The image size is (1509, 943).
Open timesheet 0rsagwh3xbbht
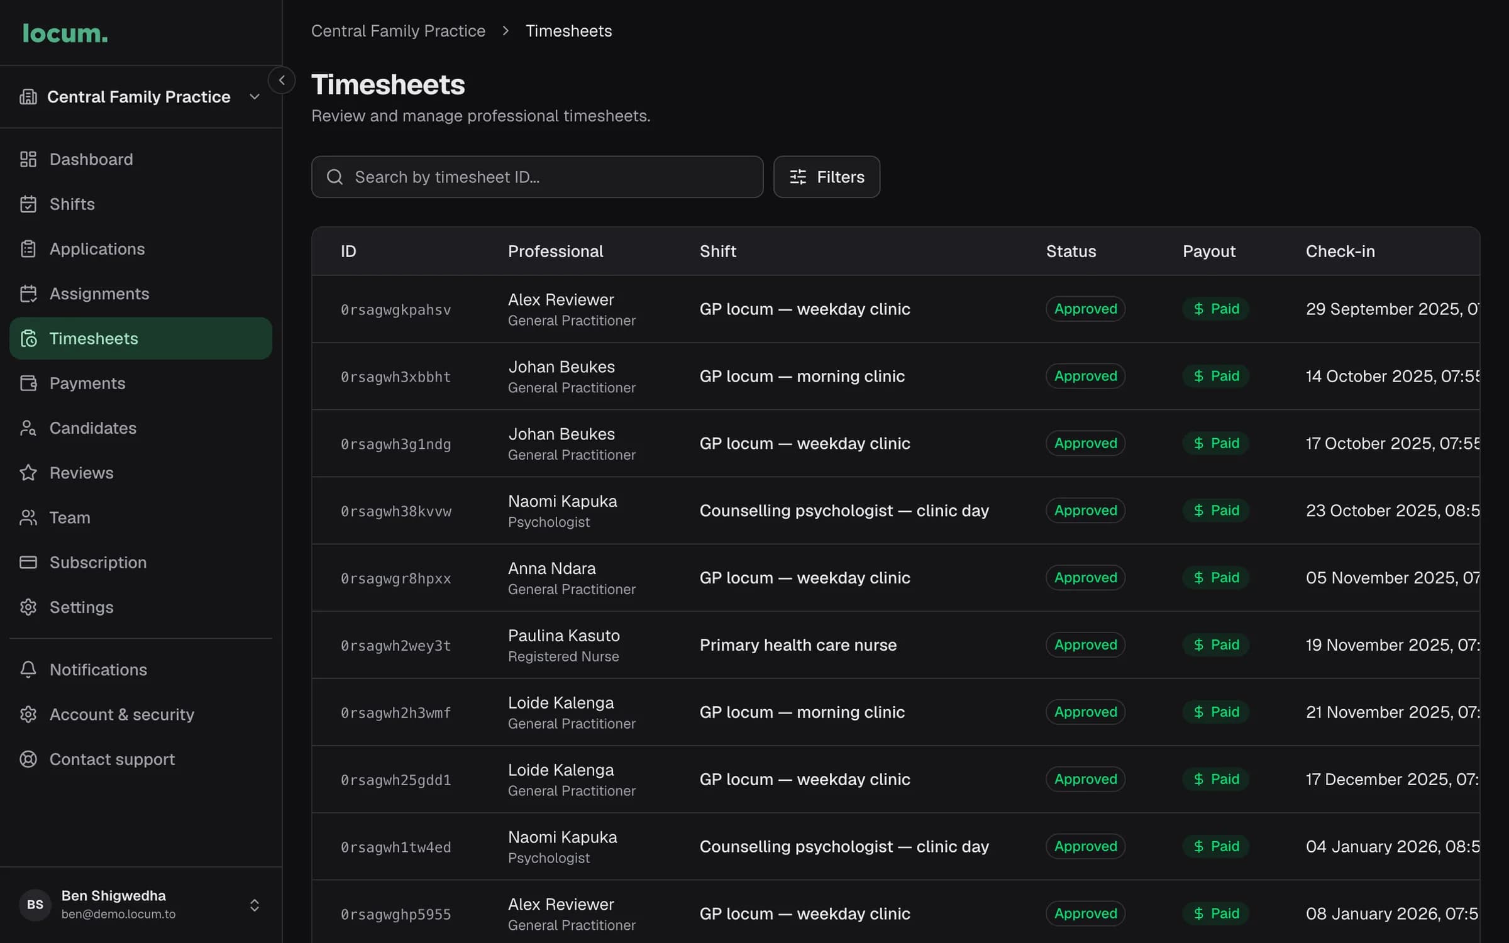[396, 377]
